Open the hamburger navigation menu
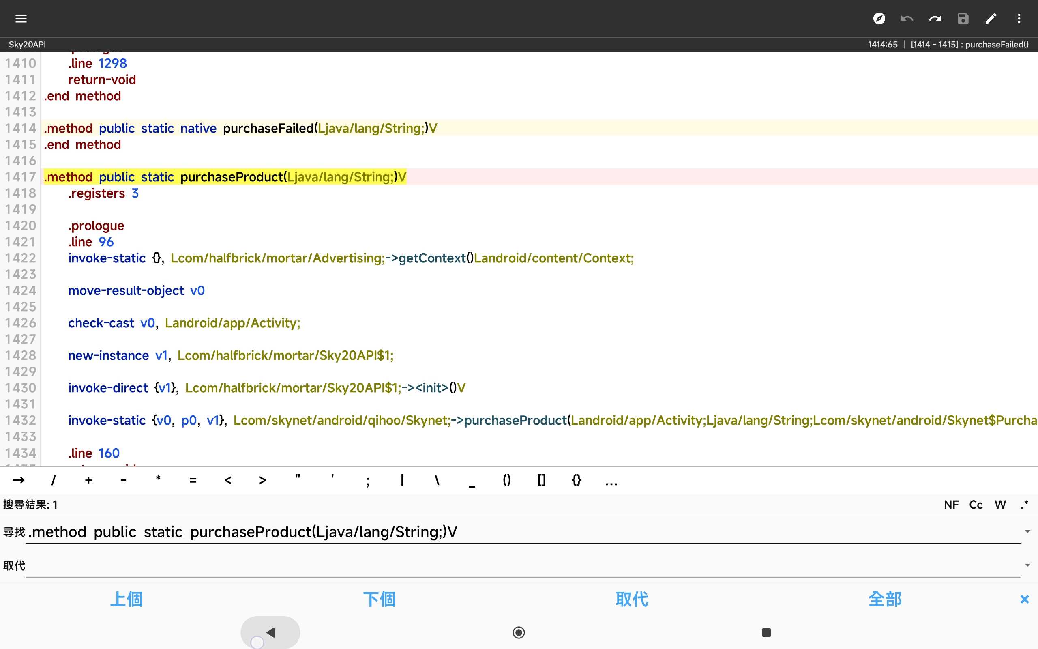 pos(21,19)
